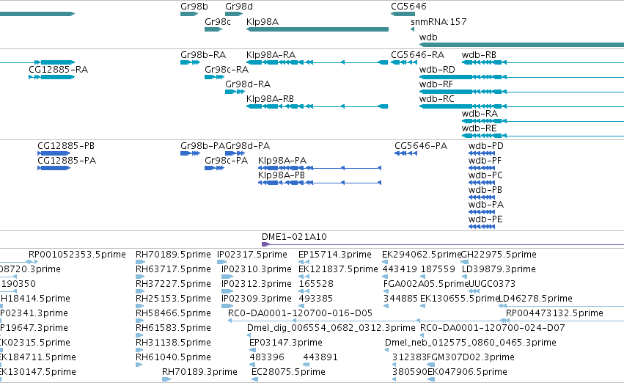Screen dimensions: 624x383
Task: Click the IP02310.3prime label
Action: (257, 269)
